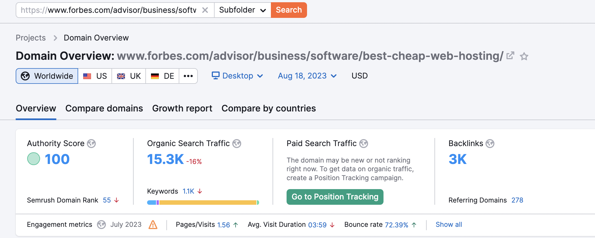Viewport: 595px width, 238px height.
Task: Open Referring Domains 278 value
Action: point(517,200)
